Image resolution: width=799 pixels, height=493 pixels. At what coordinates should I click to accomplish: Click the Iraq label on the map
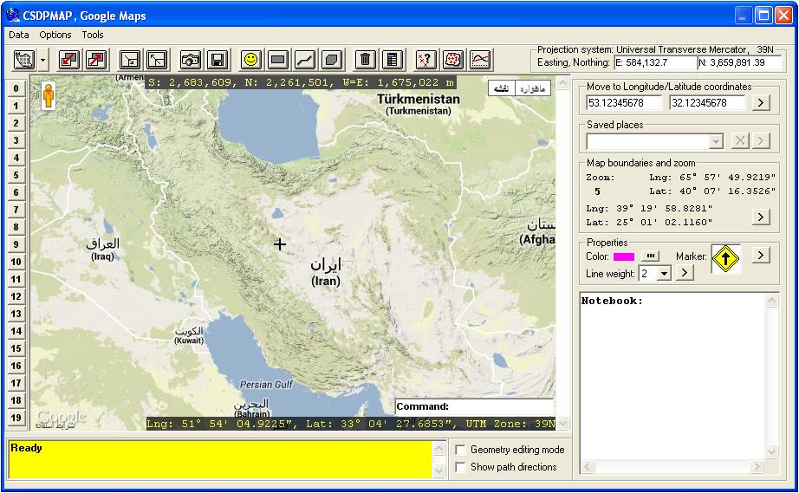(102, 250)
